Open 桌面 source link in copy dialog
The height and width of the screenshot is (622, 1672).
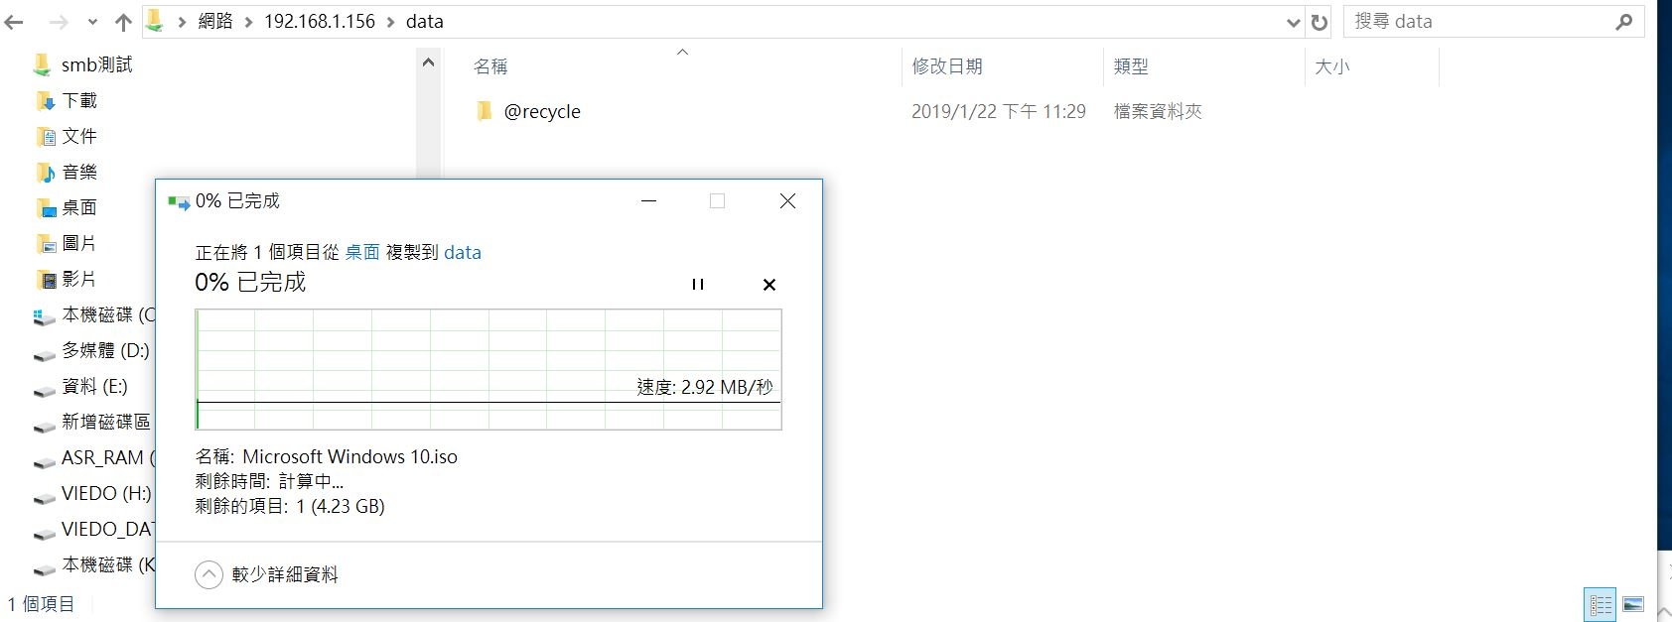click(x=362, y=252)
